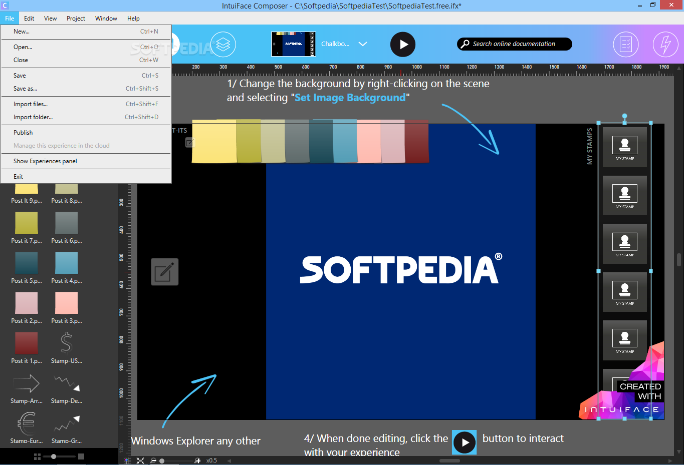Choose Save from File menu
This screenshot has height=465, width=684.
click(86, 76)
